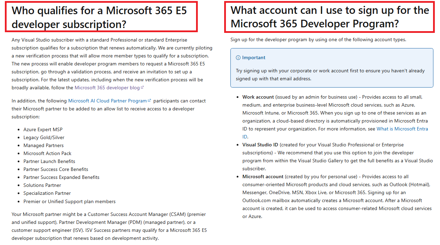Click the bold 'Microsoft account' term

click(263, 176)
